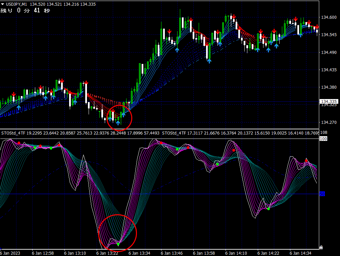The width and height of the screenshot is (340, 256).
Task: Select the green dot on the stochastic near 14:22
Action: click(x=269, y=209)
